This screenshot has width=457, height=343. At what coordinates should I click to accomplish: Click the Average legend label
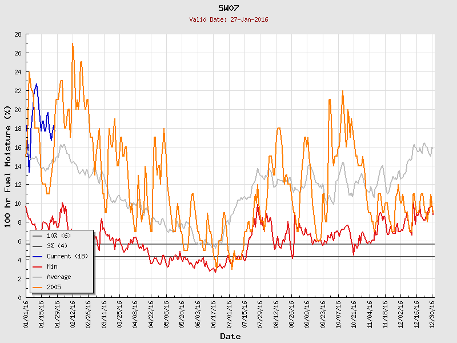(59, 277)
